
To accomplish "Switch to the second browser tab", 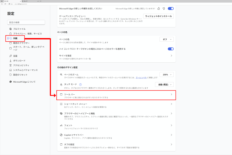I will coord(30,1).
